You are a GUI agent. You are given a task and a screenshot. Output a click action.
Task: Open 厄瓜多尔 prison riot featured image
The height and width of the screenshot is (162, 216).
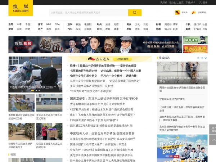pyautogui.click(x=182, y=73)
